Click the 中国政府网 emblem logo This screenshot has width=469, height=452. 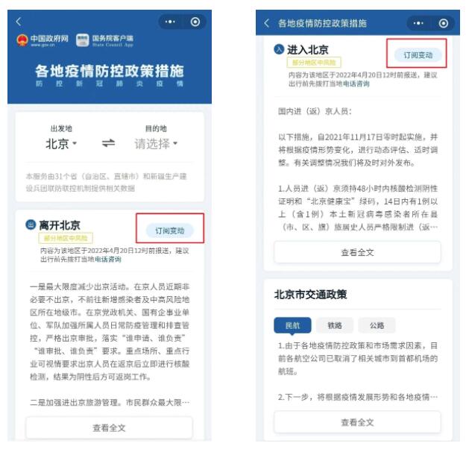22,40
